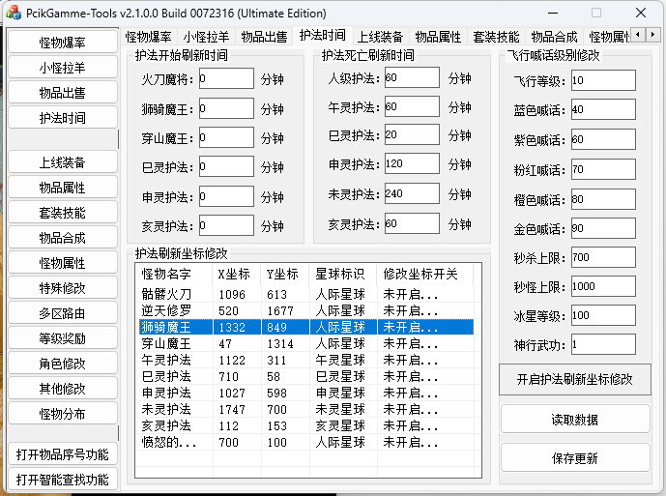Open the 物品属性 tab

438,37
